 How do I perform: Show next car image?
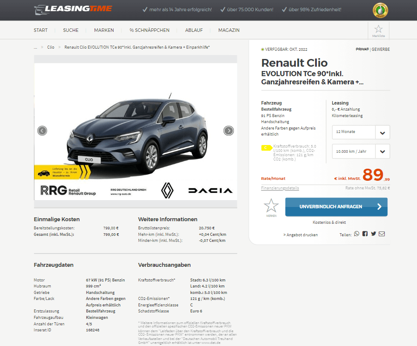click(229, 131)
